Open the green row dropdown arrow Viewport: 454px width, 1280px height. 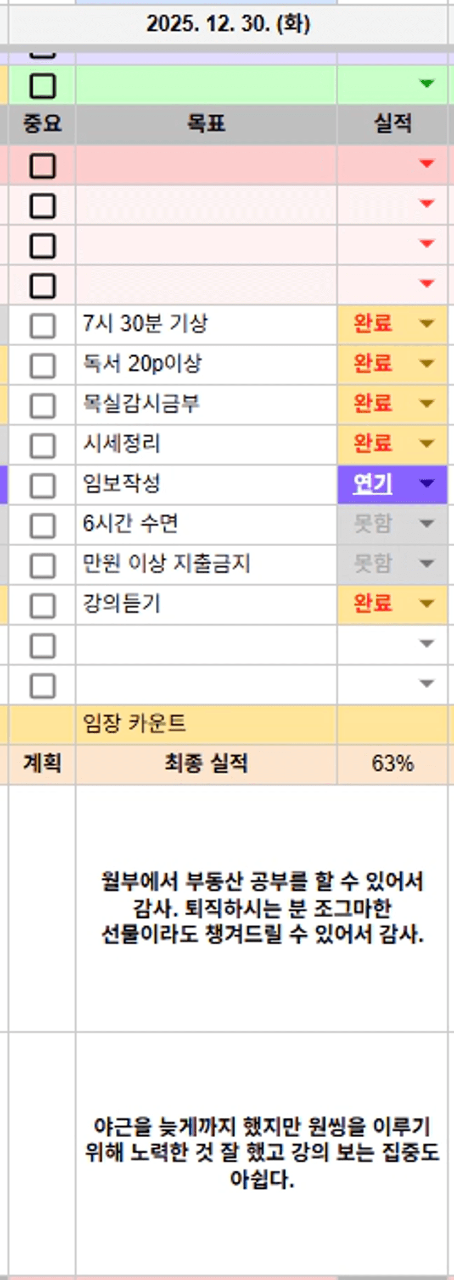[427, 84]
